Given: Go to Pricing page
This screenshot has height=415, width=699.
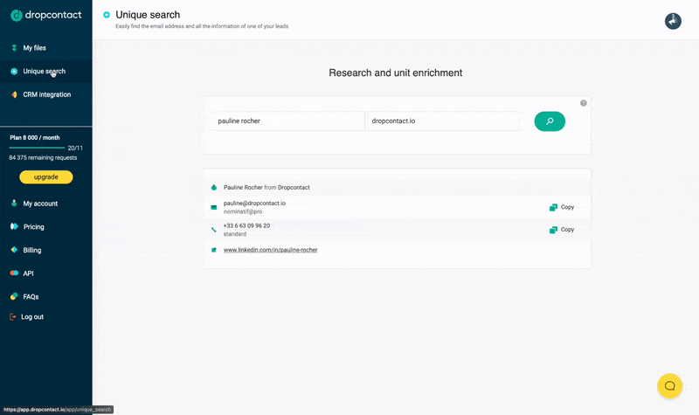Looking at the screenshot, I should click(34, 227).
